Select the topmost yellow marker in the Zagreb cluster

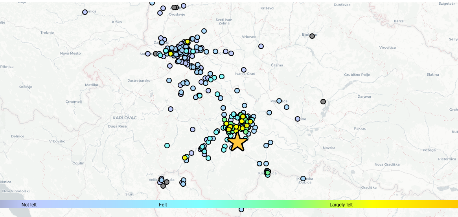point(187,42)
